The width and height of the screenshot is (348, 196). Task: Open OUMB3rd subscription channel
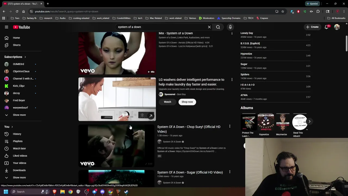[x=18, y=64]
